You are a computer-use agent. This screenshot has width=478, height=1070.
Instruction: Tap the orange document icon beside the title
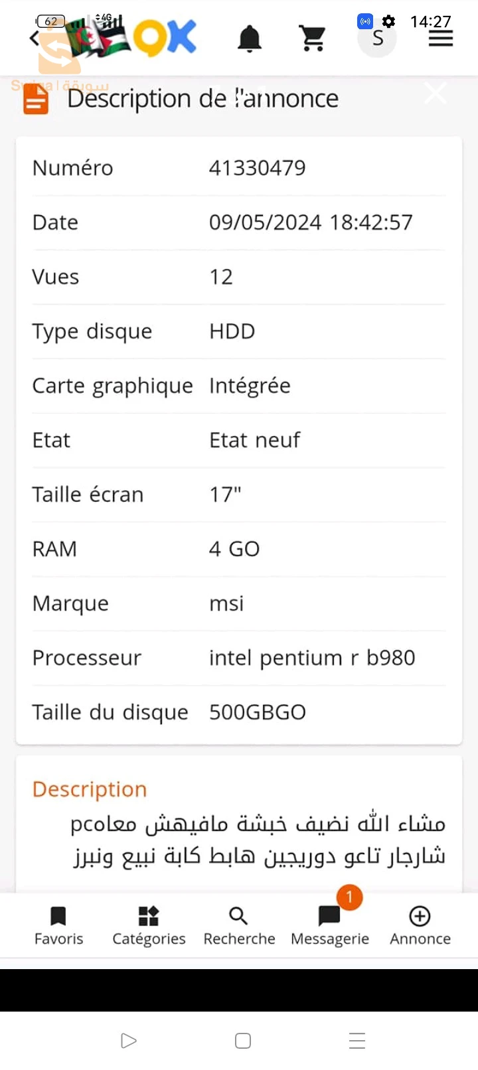pyautogui.click(x=37, y=100)
